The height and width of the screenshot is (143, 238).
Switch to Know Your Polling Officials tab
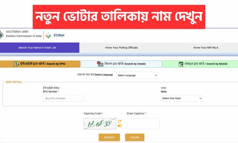(x=121, y=48)
